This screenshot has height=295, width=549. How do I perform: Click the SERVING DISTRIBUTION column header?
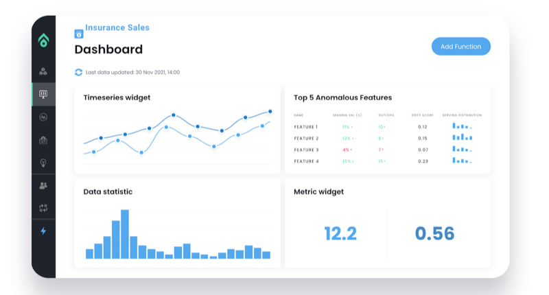[462, 115]
